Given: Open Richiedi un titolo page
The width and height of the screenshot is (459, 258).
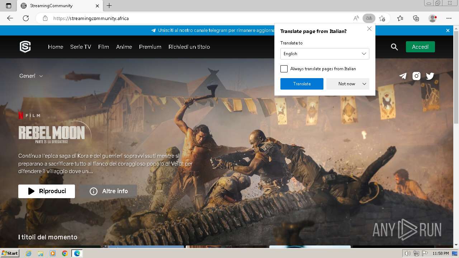Looking at the screenshot, I should pyautogui.click(x=189, y=47).
